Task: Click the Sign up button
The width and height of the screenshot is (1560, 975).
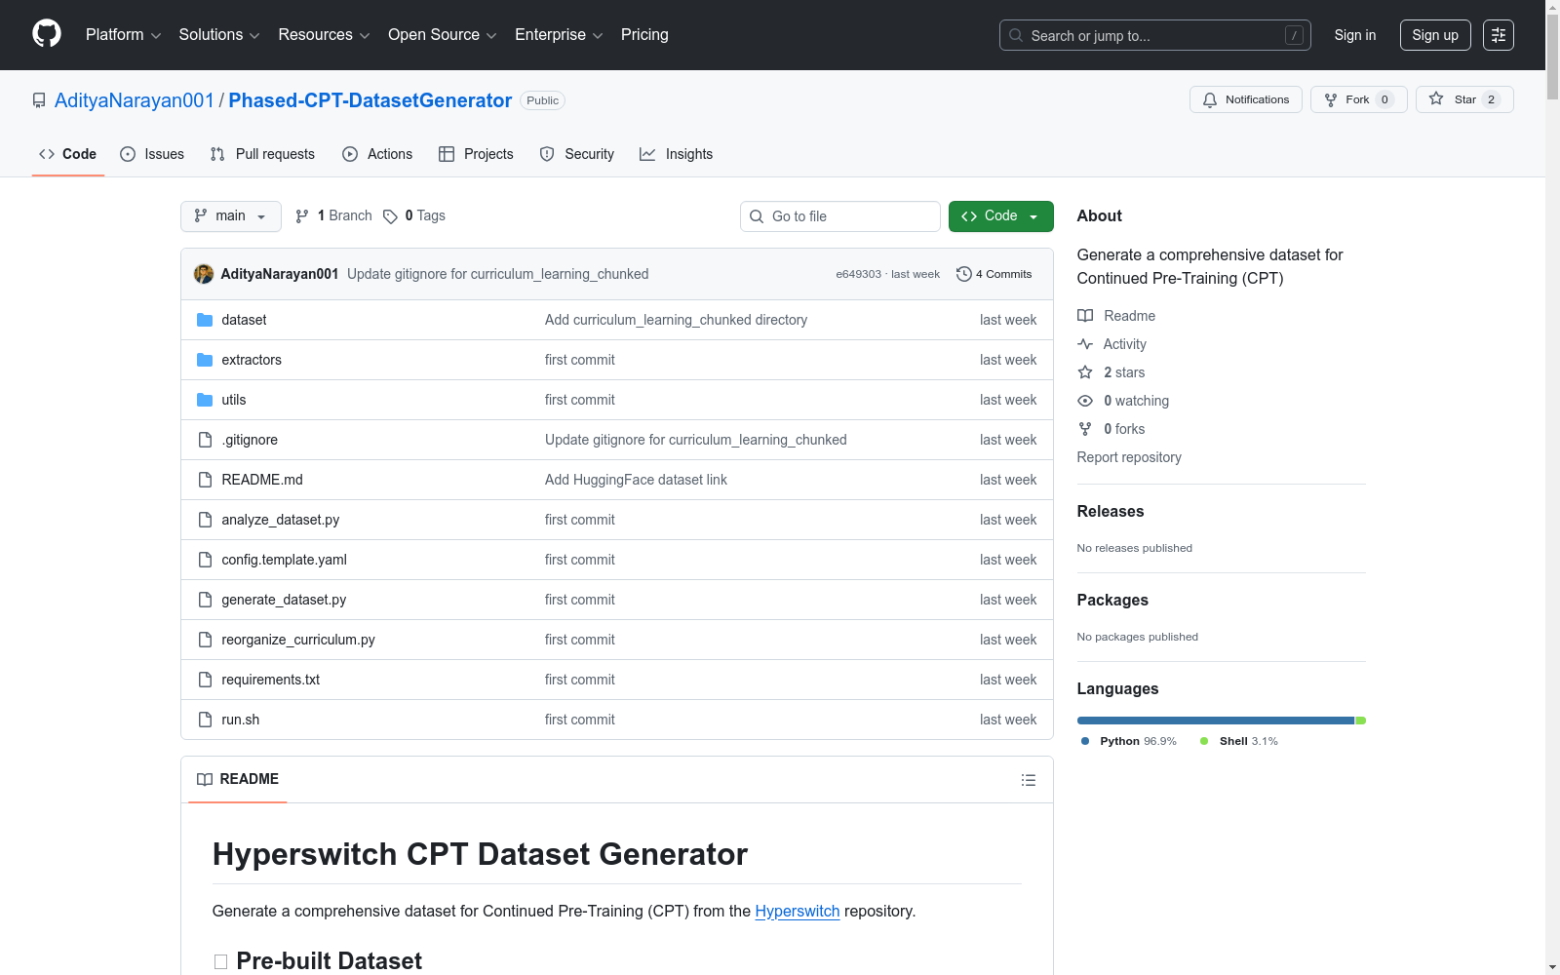Action: tap(1435, 35)
